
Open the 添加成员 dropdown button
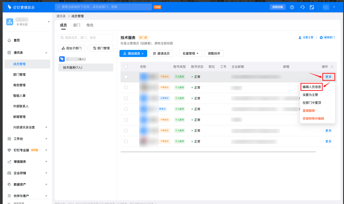pos(133,53)
